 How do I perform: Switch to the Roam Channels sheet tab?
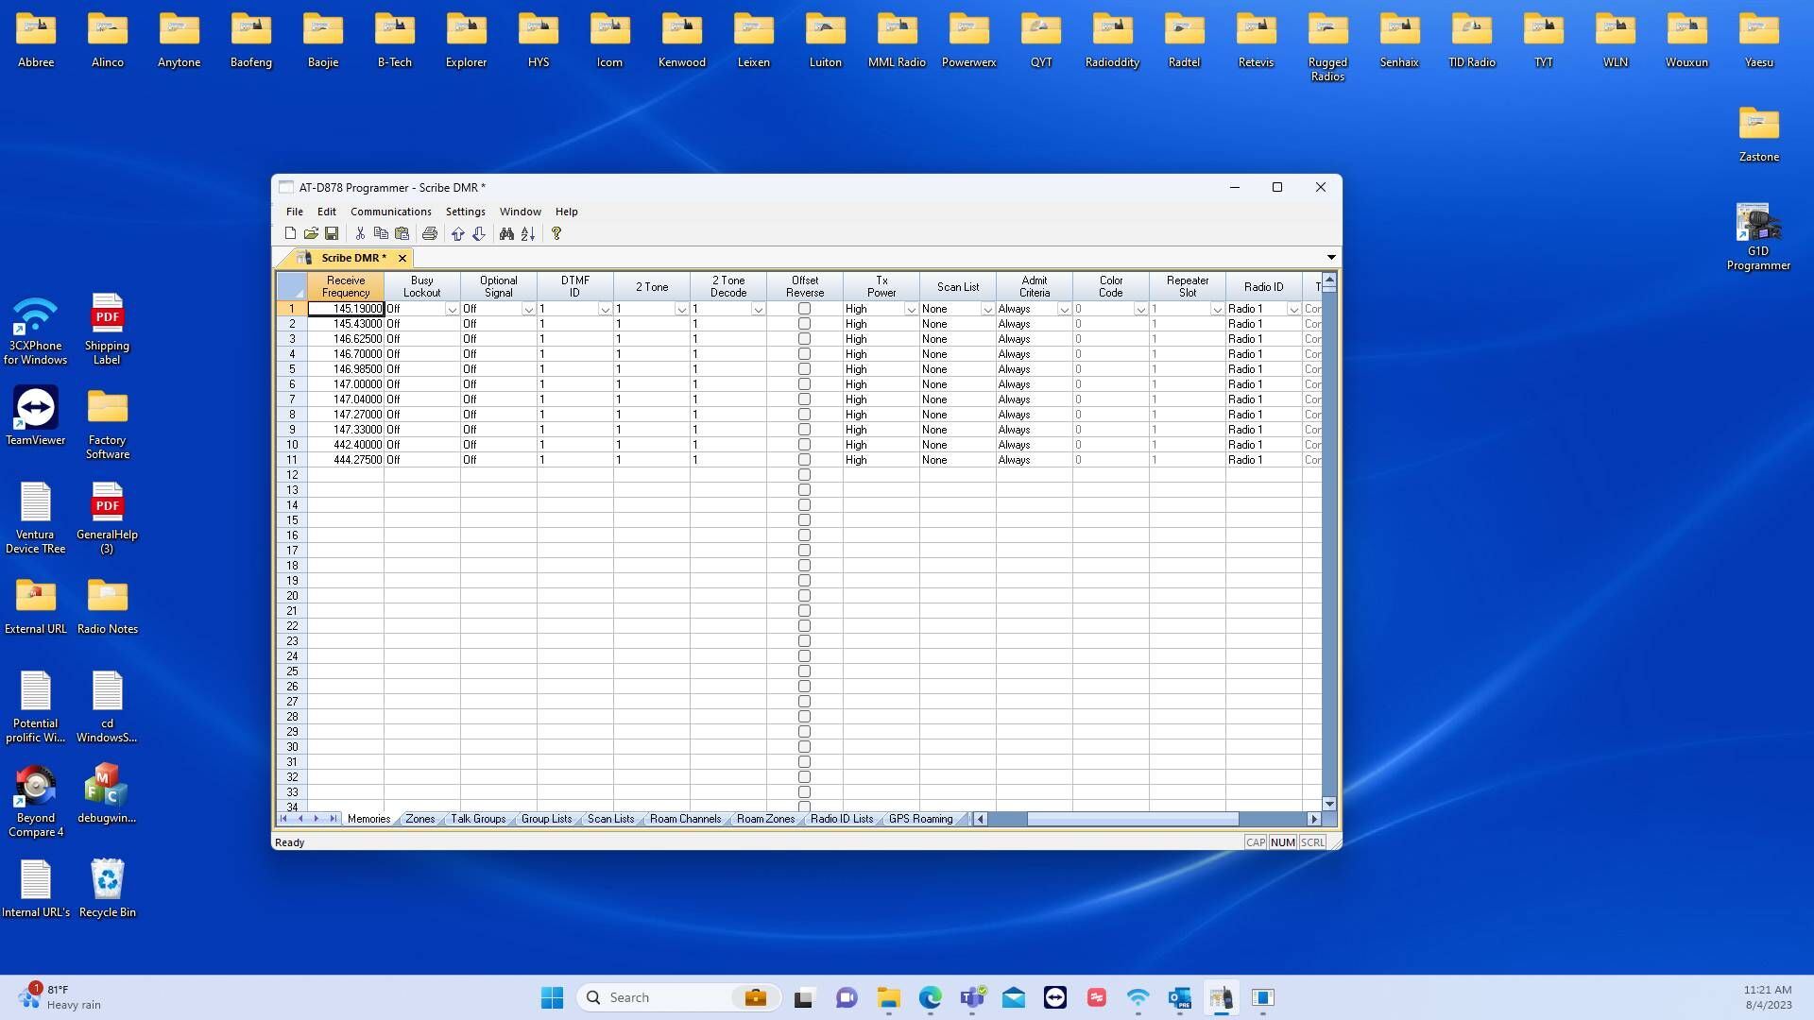685,819
